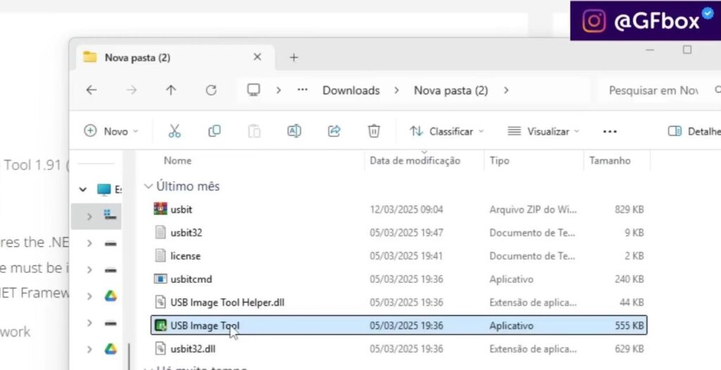This screenshot has width=721, height=370.
Task: Close the Nova pasta (2) tab
Action: click(x=258, y=57)
